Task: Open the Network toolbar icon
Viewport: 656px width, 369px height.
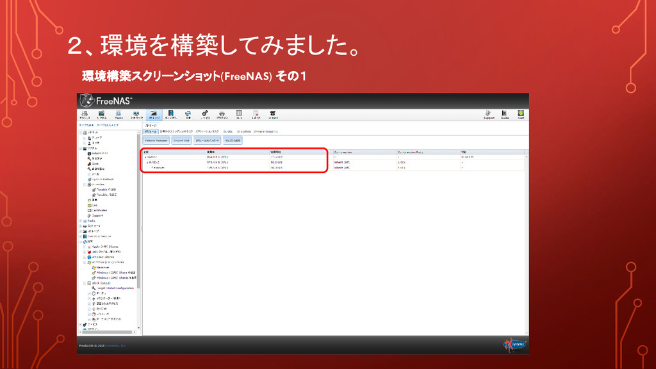Action: (x=136, y=115)
